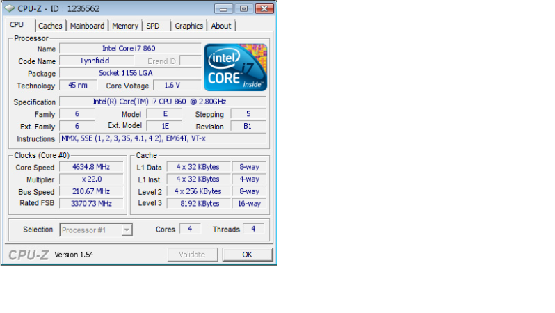Click the Validate button
The height and width of the screenshot is (313, 555).
[x=192, y=255]
